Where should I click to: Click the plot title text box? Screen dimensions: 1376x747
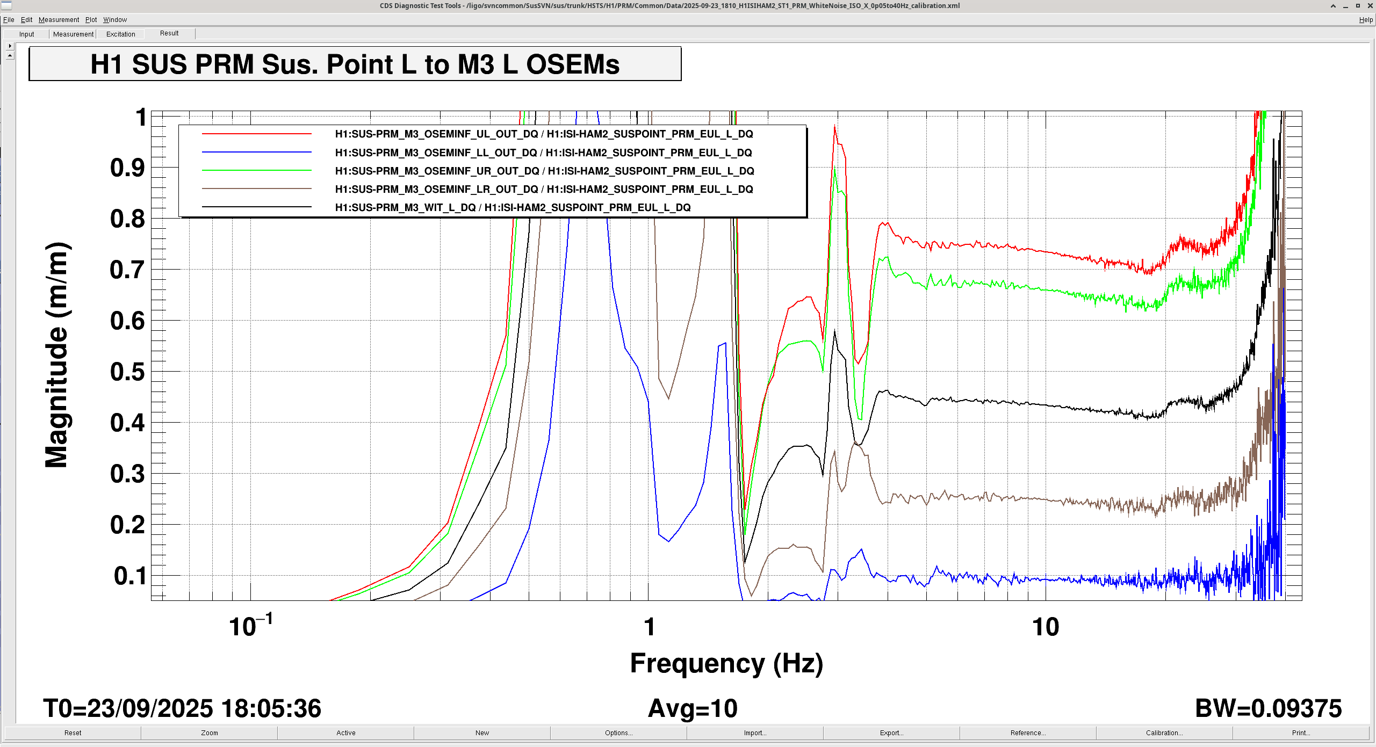click(355, 64)
